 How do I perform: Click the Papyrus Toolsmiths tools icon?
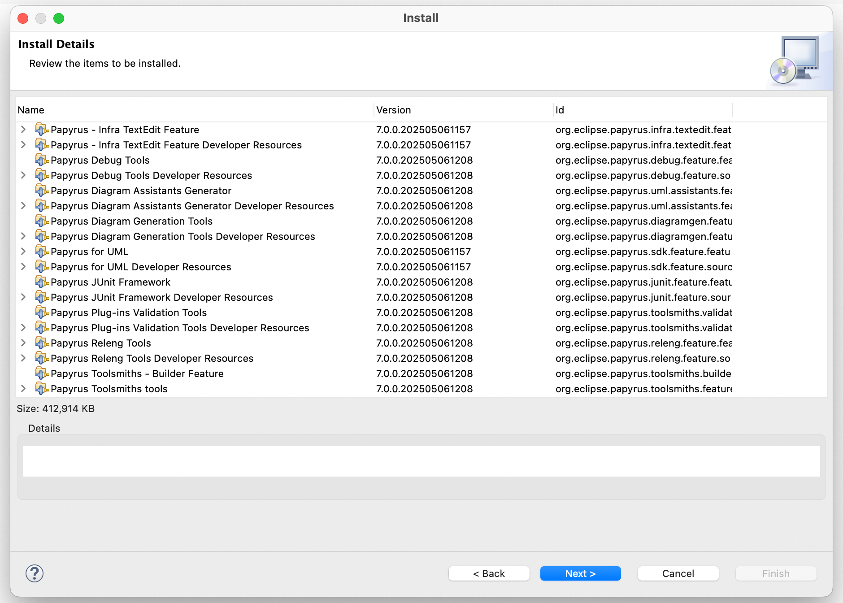[42, 389]
